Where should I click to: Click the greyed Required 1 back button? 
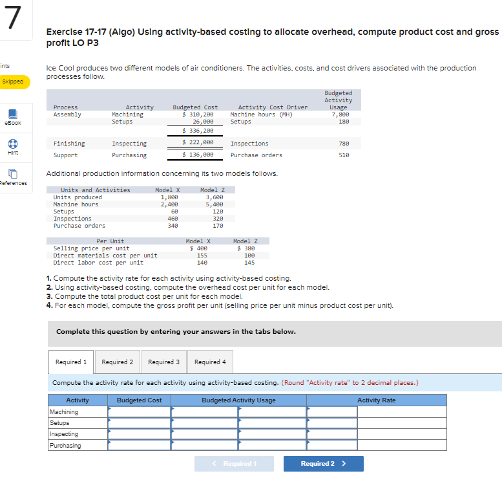(234, 464)
